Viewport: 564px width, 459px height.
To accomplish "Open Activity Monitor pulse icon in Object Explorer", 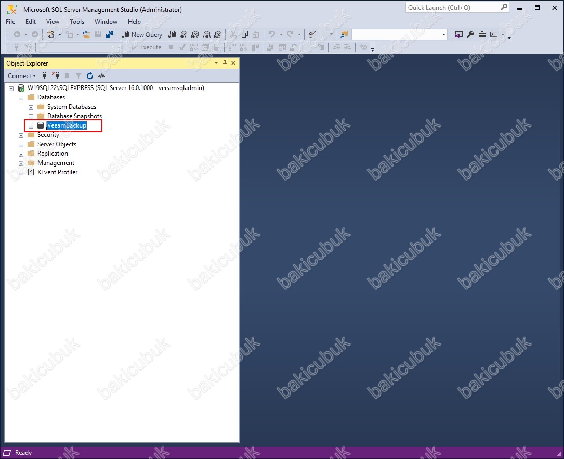I will [x=101, y=75].
